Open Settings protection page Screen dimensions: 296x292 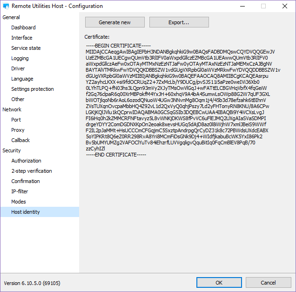pyautogui.click(x=33, y=89)
